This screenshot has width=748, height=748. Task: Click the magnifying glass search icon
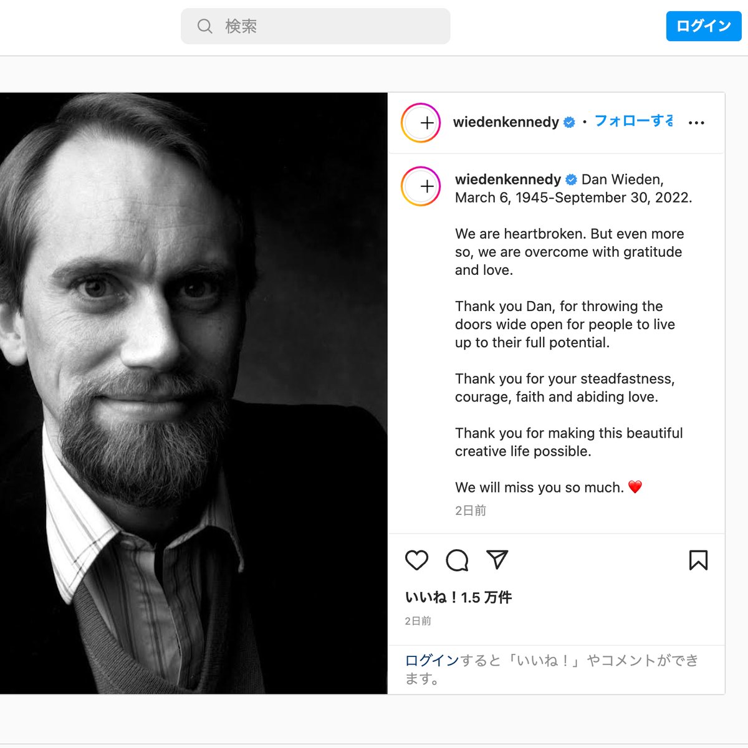(204, 26)
